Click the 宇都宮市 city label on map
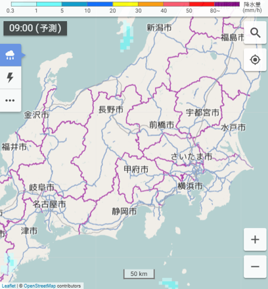The height and width of the screenshot is (289, 268). click(x=202, y=112)
